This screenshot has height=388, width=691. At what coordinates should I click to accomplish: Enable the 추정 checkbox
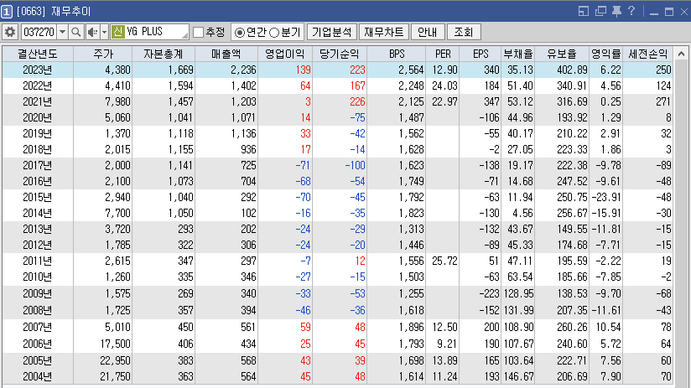198,32
